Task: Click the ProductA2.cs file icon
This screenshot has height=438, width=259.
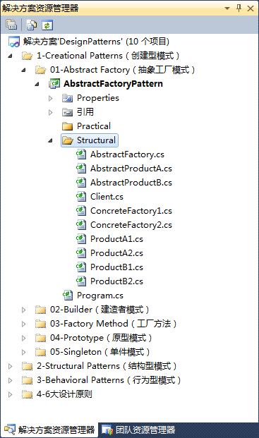Action: 81,253
